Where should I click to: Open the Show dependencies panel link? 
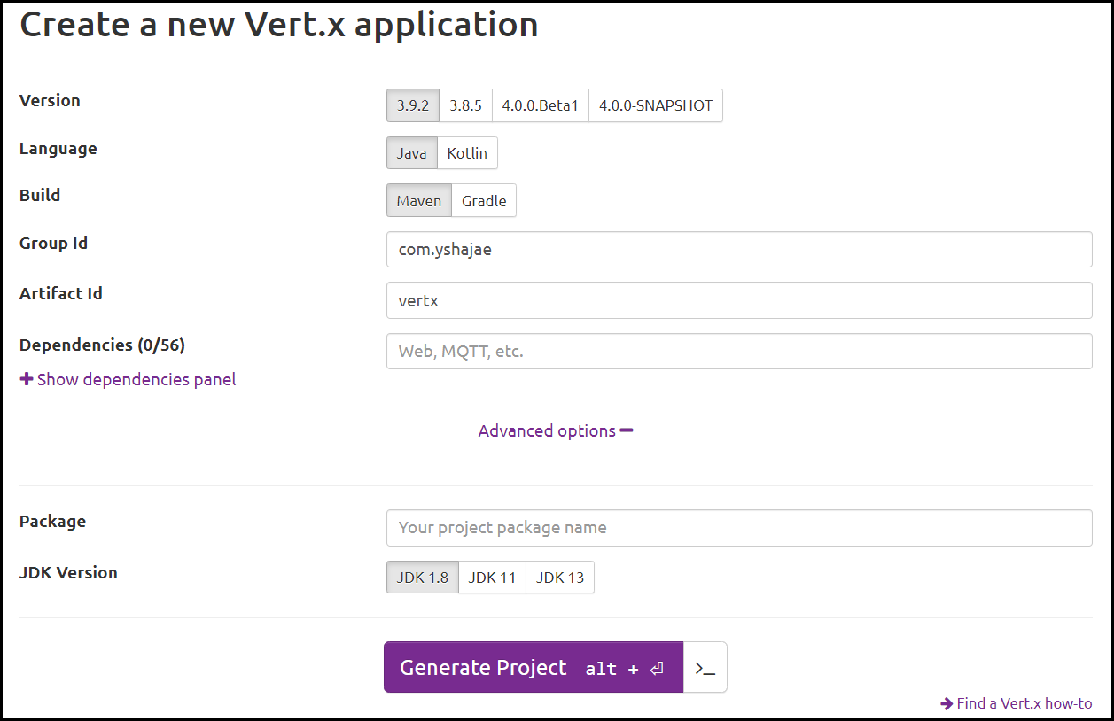click(x=133, y=379)
